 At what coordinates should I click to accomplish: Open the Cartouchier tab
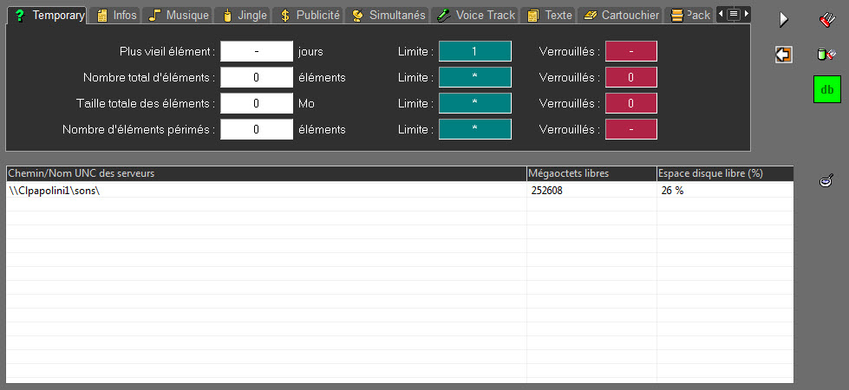coord(621,15)
